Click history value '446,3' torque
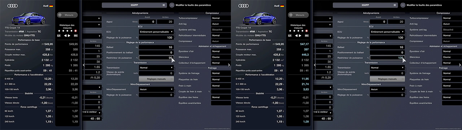This screenshot has width=462, height=130. pyautogui.click(x=305, y=55)
